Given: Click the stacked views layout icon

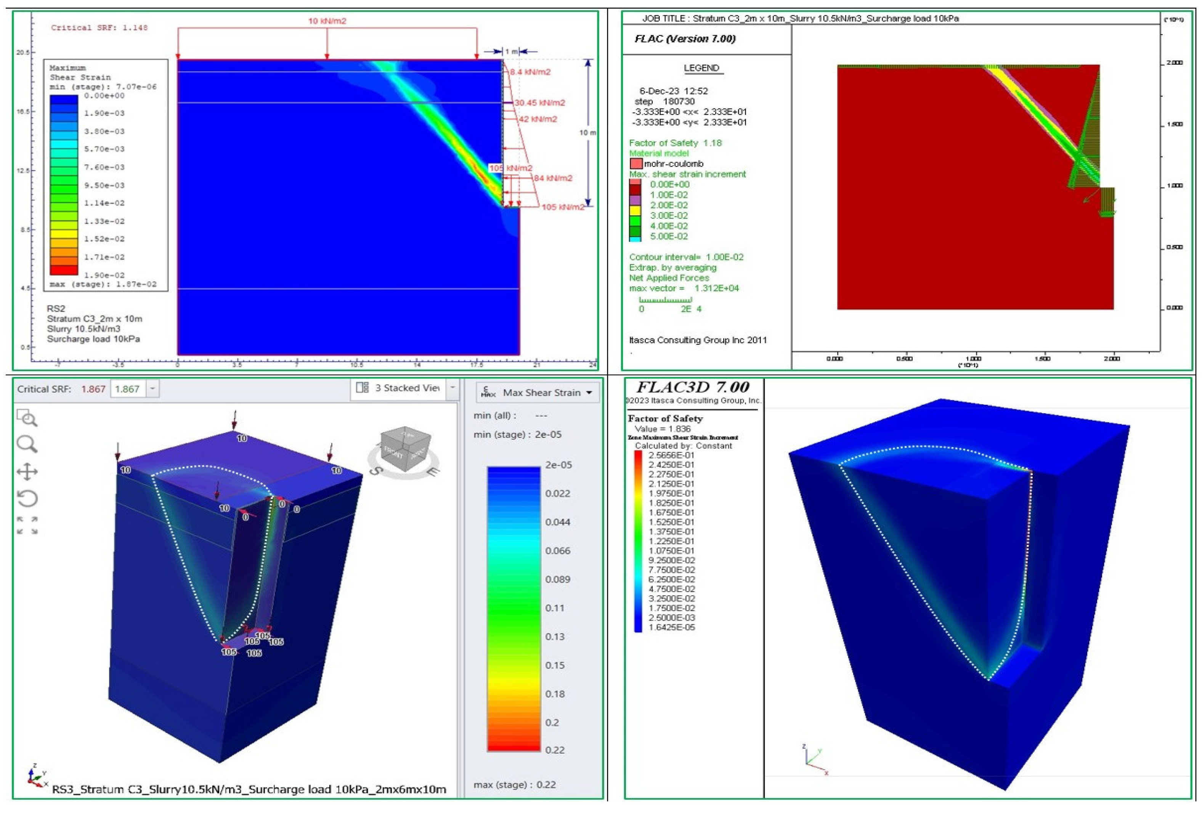Looking at the screenshot, I should pos(362,388).
